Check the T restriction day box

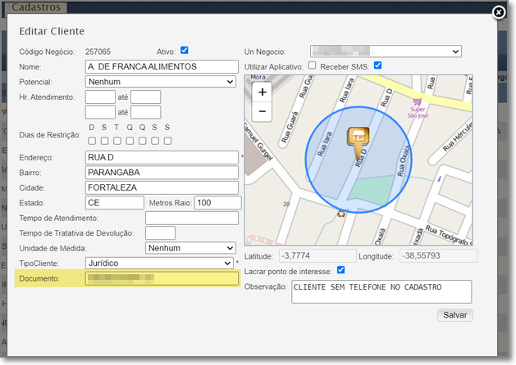tap(117, 141)
